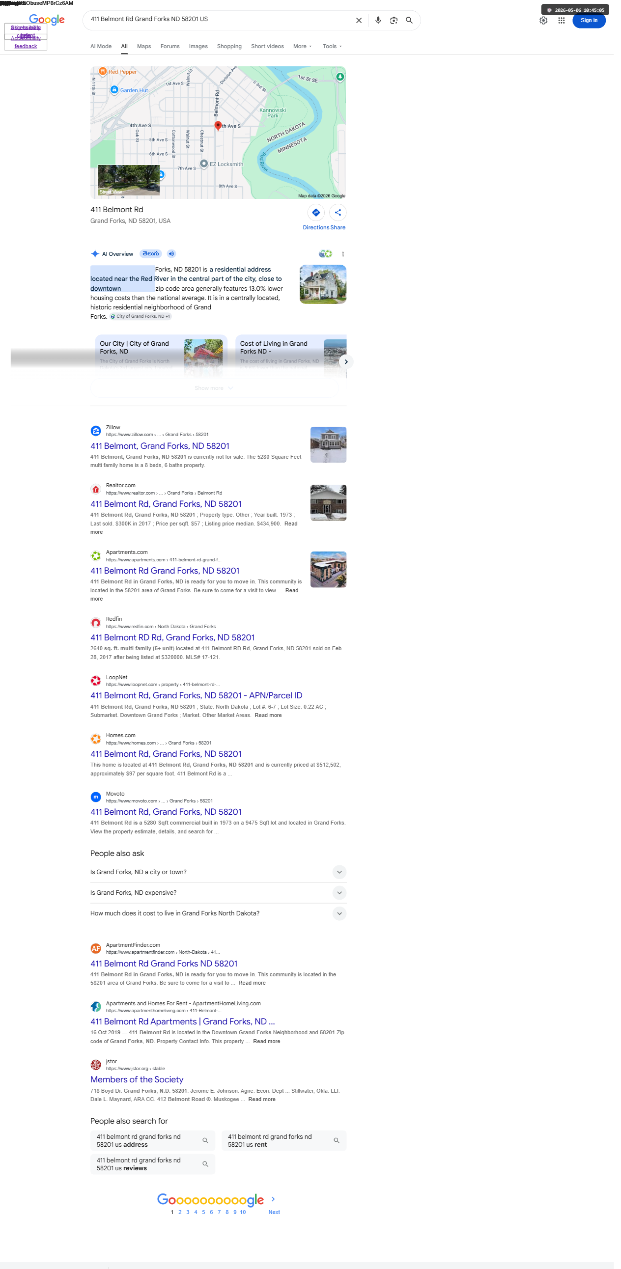Screen dimensions: 621x1269
Task: Click Garden Hut marker on map
Action: pos(114,90)
